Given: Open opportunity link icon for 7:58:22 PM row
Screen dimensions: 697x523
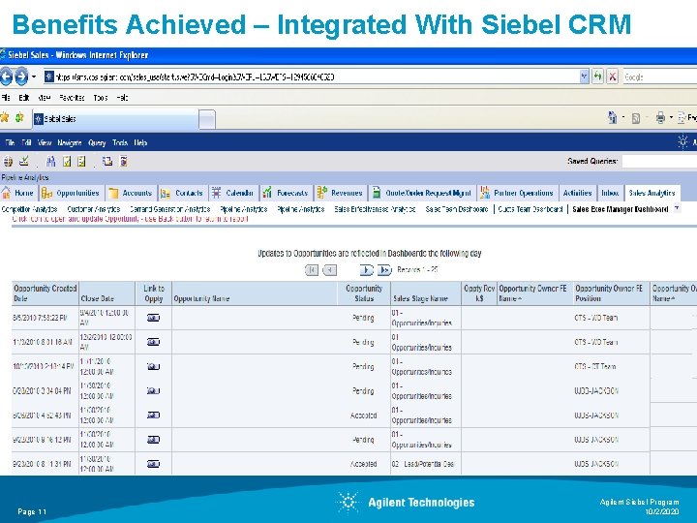Looking at the screenshot, I should pos(153,318).
